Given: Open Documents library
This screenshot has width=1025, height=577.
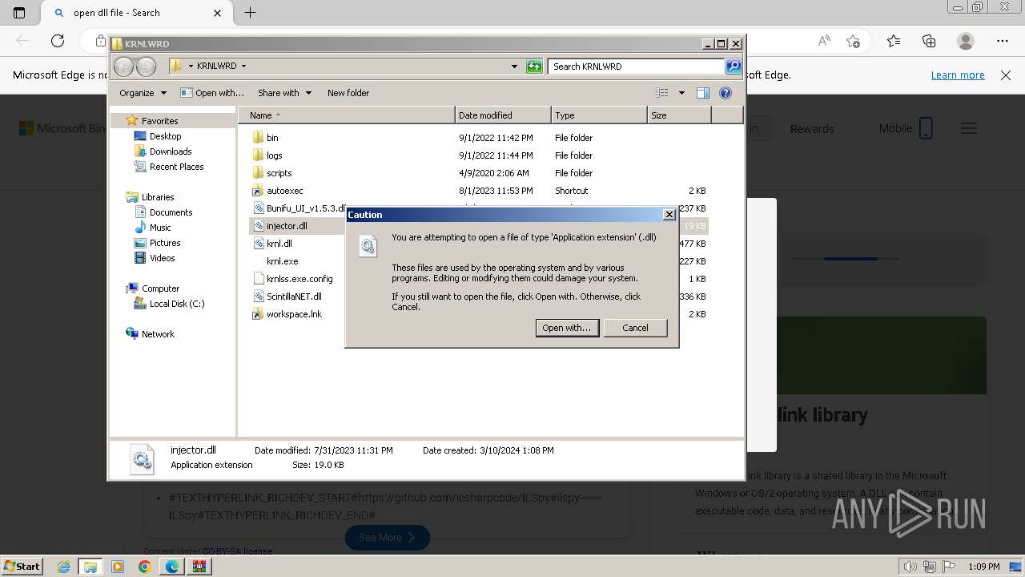Looking at the screenshot, I should point(171,212).
